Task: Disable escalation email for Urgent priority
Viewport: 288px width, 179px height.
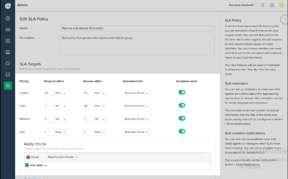Action: click(x=182, y=92)
